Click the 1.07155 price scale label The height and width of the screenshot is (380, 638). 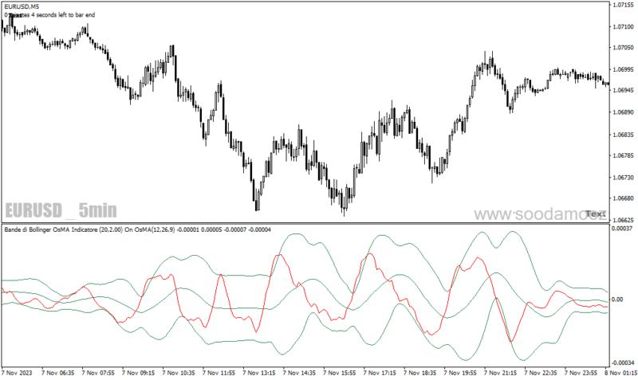click(x=624, y=5)
